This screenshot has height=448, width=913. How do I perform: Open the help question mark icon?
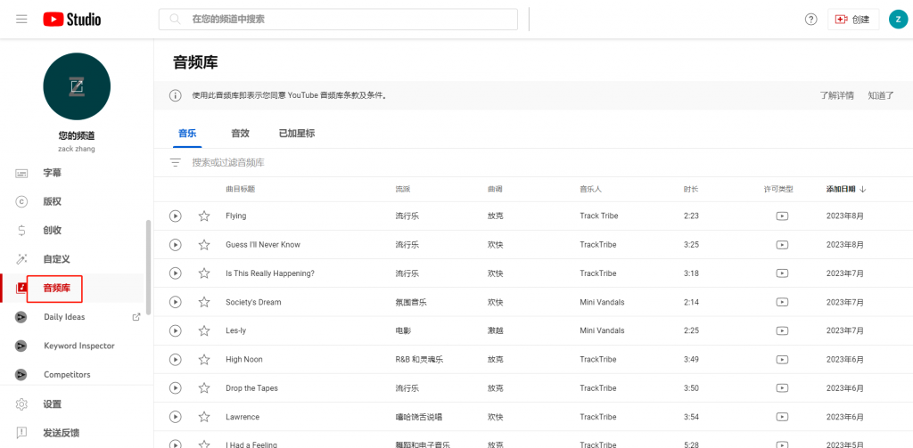[x=810, y=20]
